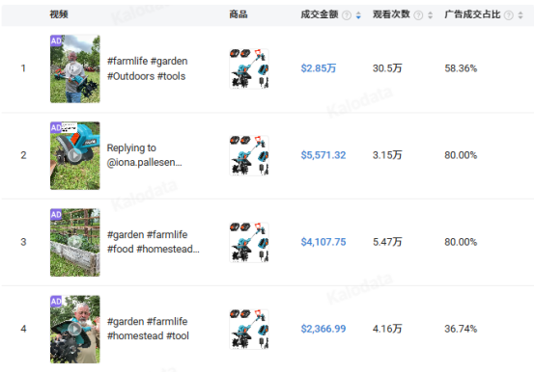Image resolution: width=535 pixels, height=373 pixels.
Task: Open product image in row 2
Action: coord(249,156)
